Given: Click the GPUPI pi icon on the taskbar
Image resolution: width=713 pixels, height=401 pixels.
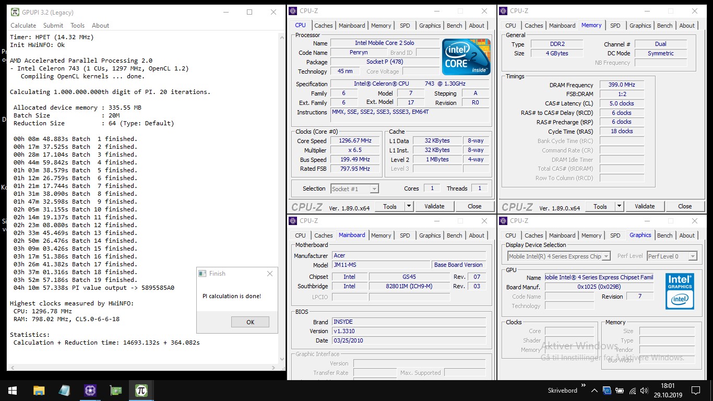Looking at the screenshot, I should 141,390.
